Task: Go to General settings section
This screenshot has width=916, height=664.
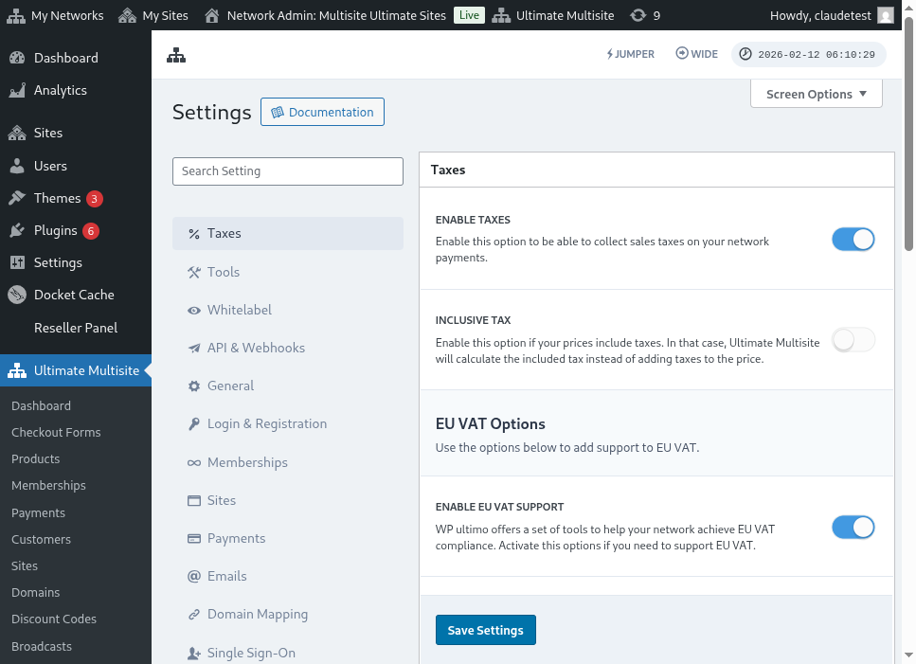Action: click(x=287, y=386)
